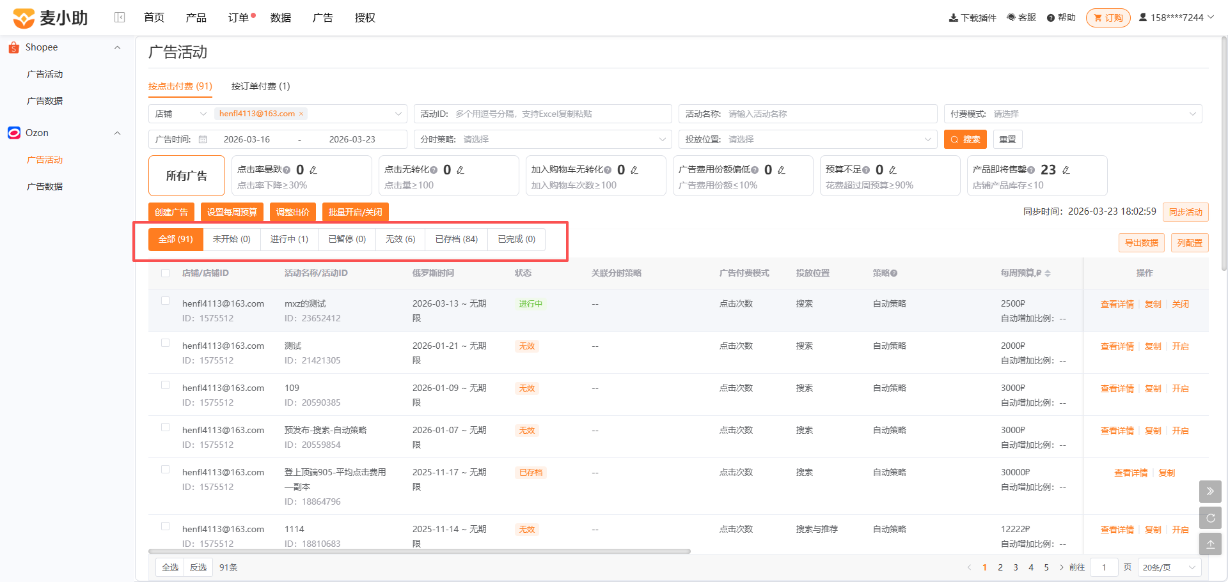The height and width of the screenshot is (582, 1228).
Task: Click the orange 搜索 button
Action: click(965, 139)
